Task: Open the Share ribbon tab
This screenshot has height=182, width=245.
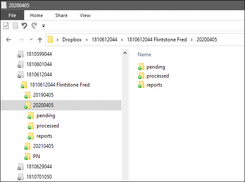Action: [x=61, y=15]
